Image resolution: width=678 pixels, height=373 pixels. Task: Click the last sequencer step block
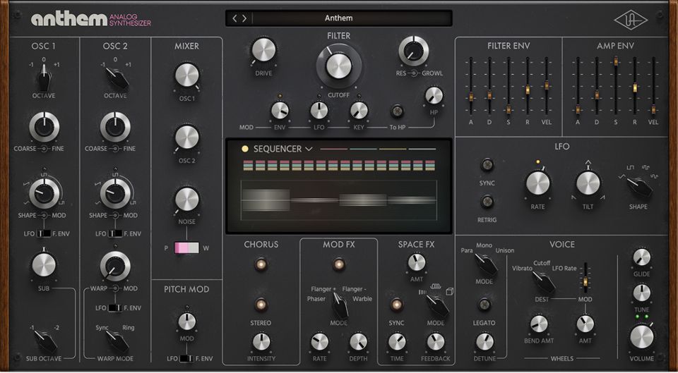[429, 165]
